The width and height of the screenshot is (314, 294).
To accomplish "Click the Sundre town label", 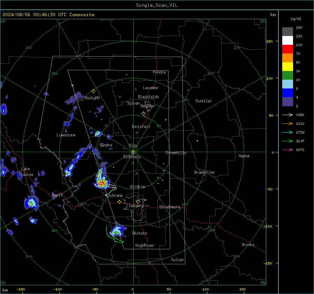I will coord(106,145).
